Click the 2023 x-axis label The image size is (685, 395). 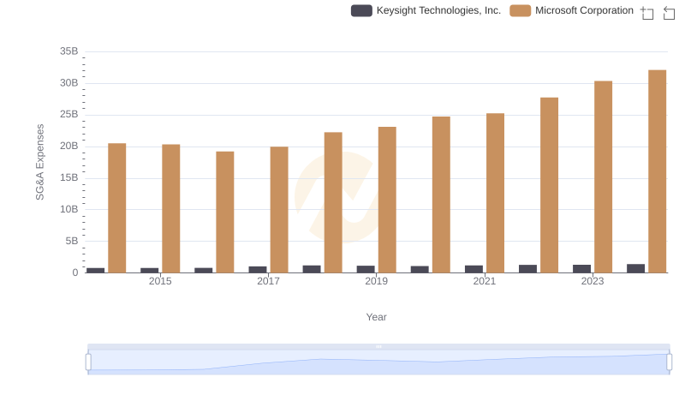pyautogui.click(x=593, y=281)
